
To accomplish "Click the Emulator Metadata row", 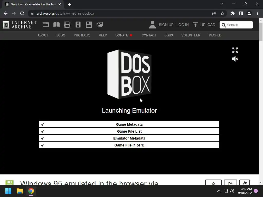I will [129, 138].
